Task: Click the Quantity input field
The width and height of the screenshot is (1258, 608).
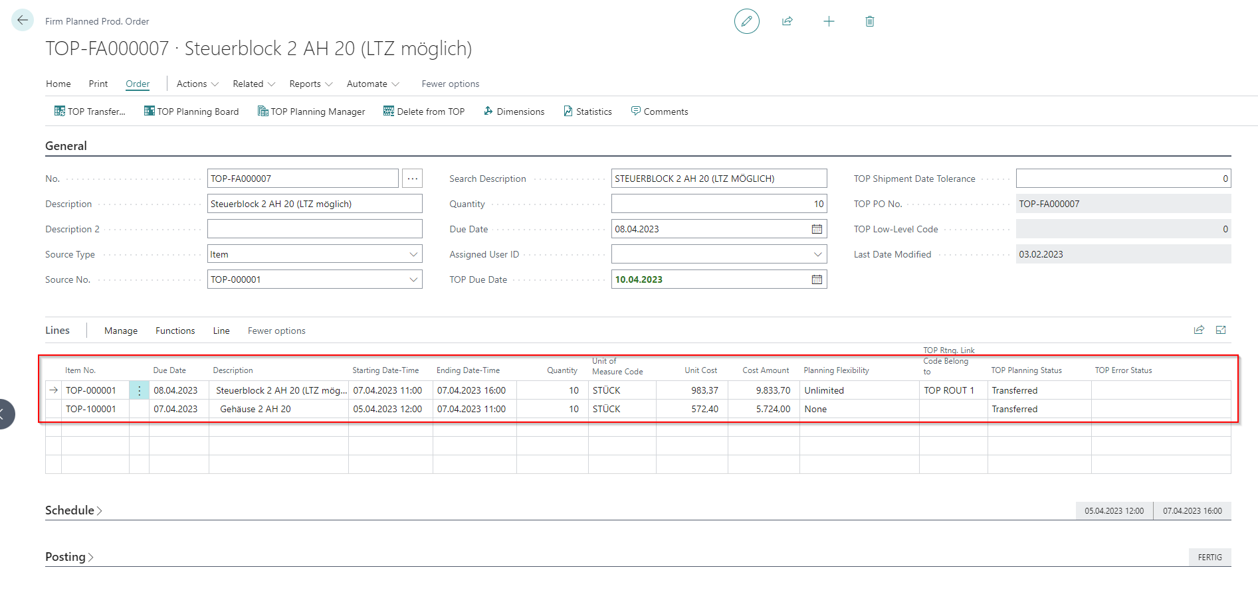Action: (718, 204)
